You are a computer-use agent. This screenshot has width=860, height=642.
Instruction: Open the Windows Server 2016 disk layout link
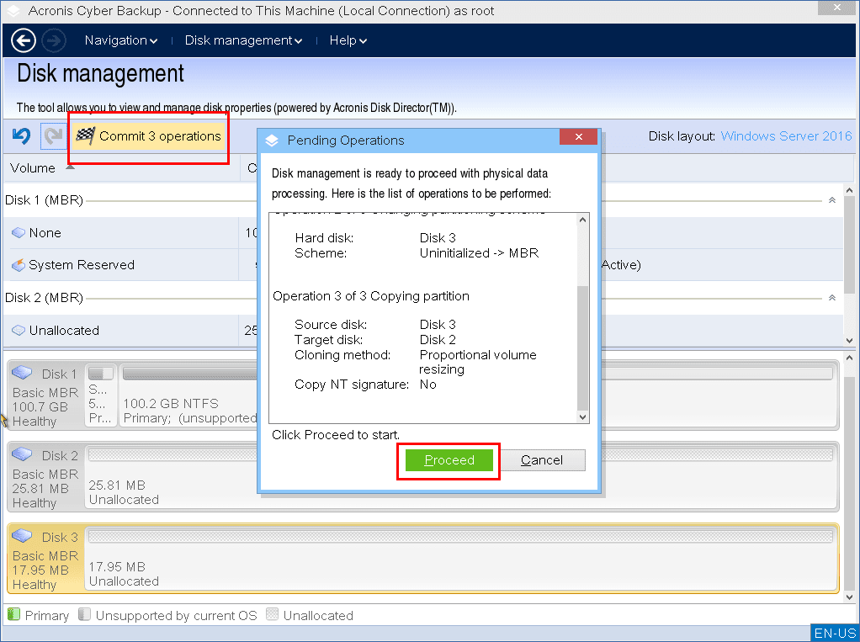[x=786, y=136]
